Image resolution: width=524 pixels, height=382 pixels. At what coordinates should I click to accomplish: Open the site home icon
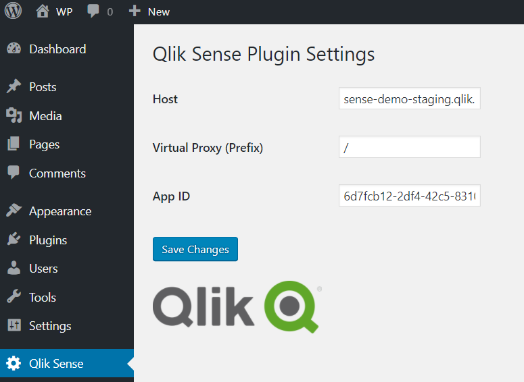(43, 11)
